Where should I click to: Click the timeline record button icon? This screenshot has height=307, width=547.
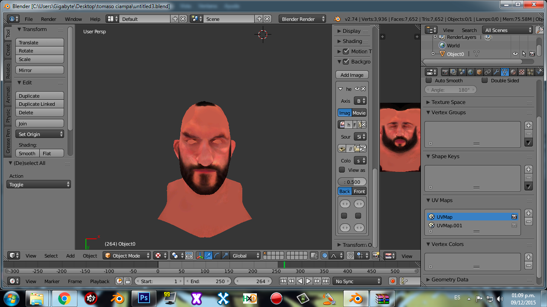(393, 281)
